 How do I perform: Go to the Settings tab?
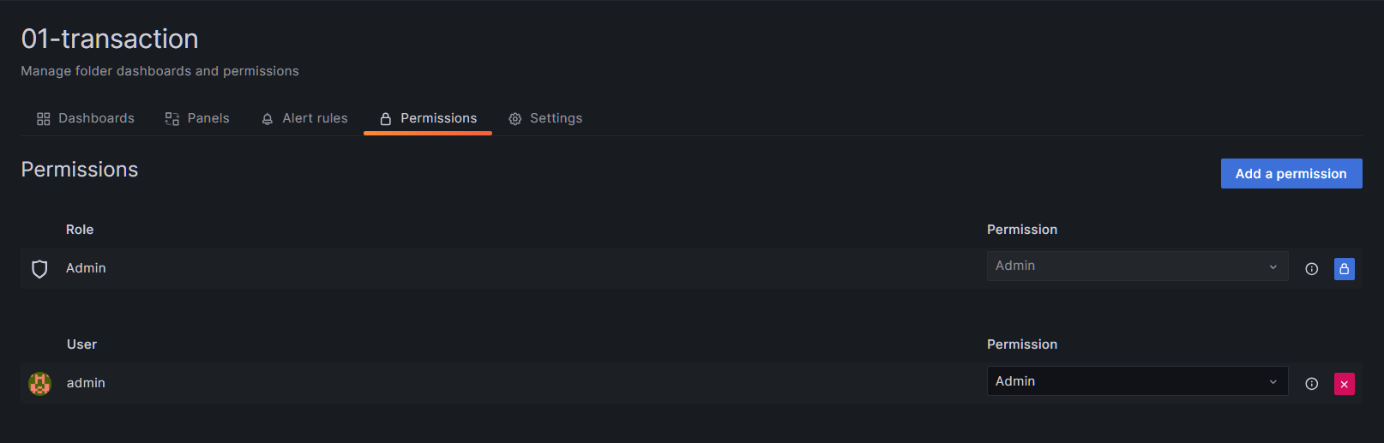556,118
